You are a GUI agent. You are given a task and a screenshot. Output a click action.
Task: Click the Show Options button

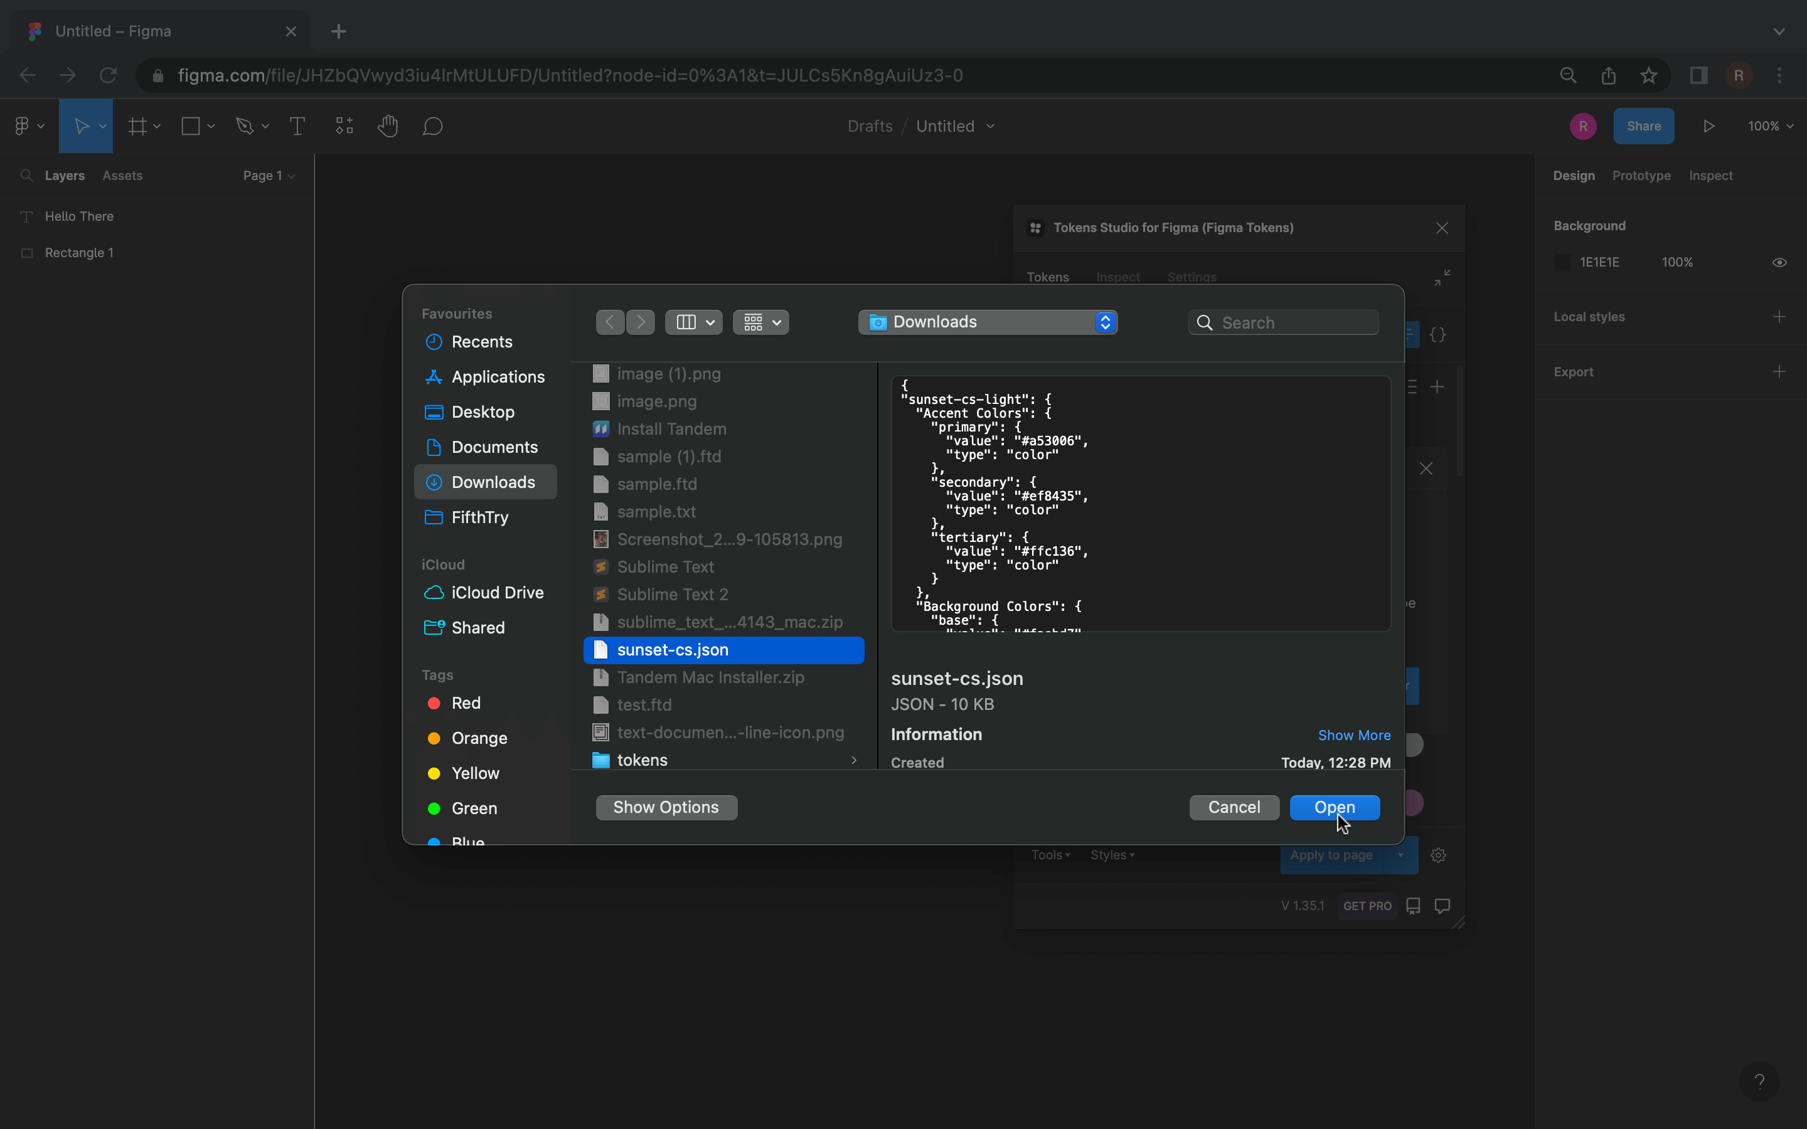click(x=666, y=807)
